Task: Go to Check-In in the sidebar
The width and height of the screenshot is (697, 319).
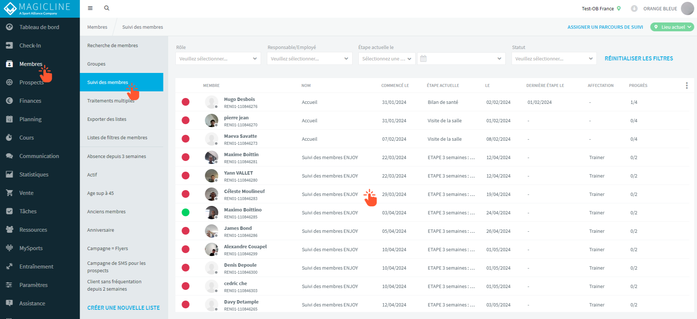Action: (x=30, y=45)
